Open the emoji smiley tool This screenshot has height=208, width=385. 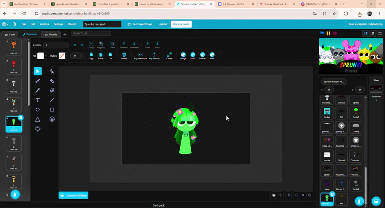pos(52,119)
